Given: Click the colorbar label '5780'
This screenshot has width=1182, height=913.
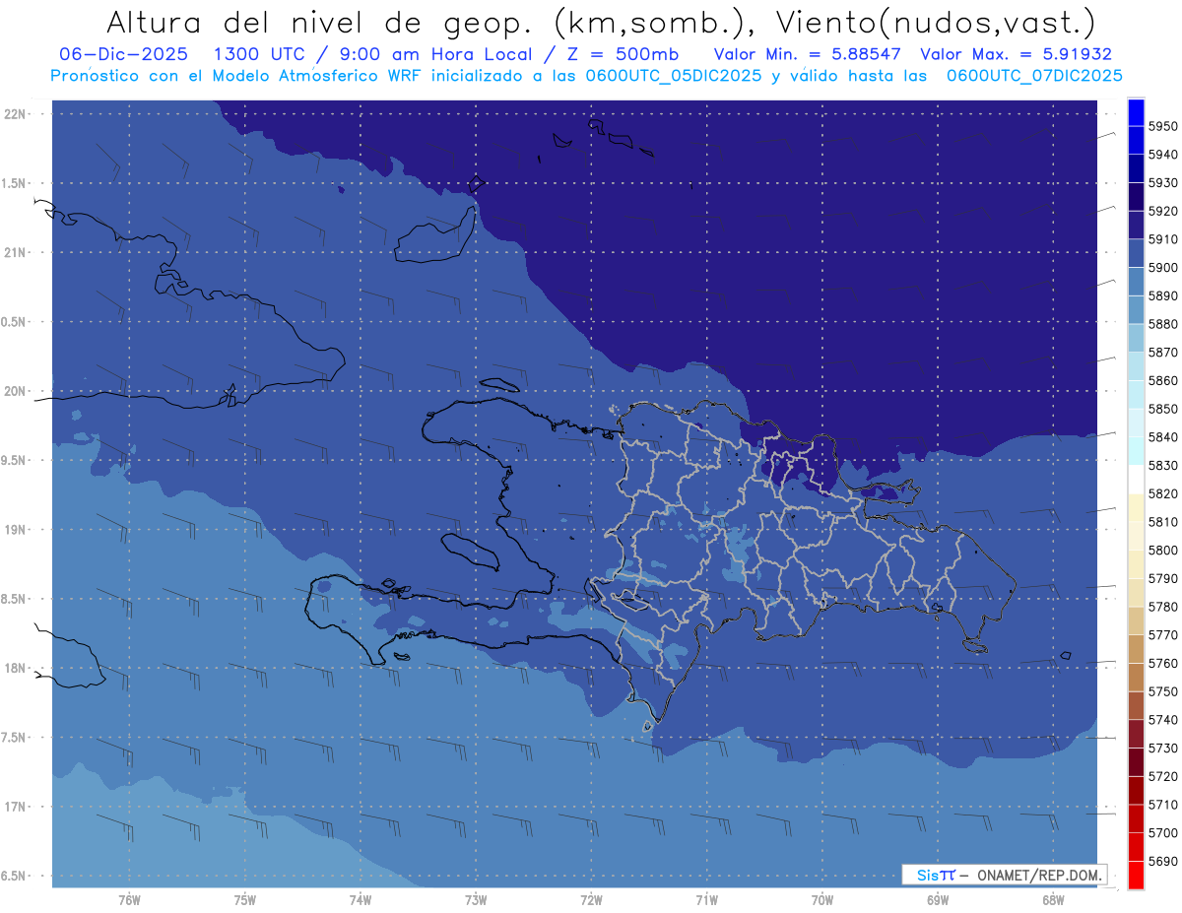Looking at the screenshot, I should [1162, 607].
